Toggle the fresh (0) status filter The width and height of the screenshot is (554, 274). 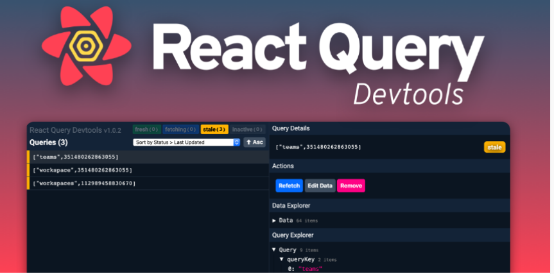coord(146,130)
